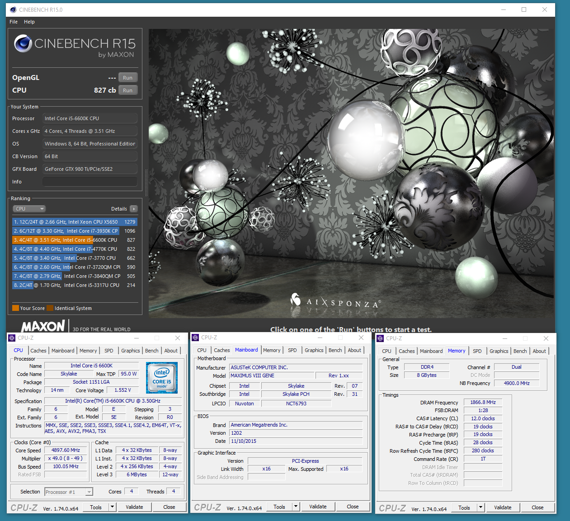Switch to Graphics tab in first CPU-Z window
570x521 pixels.
pyautogui.click(x=131, y=351)
